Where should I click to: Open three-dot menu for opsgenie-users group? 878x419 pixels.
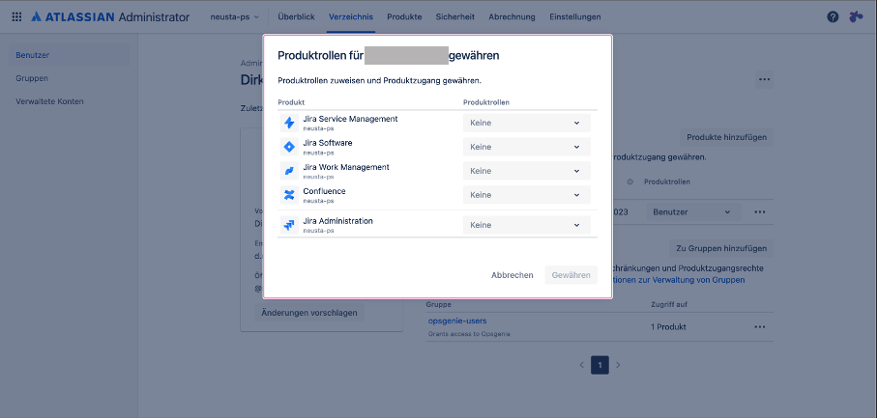tap(759, 326)
